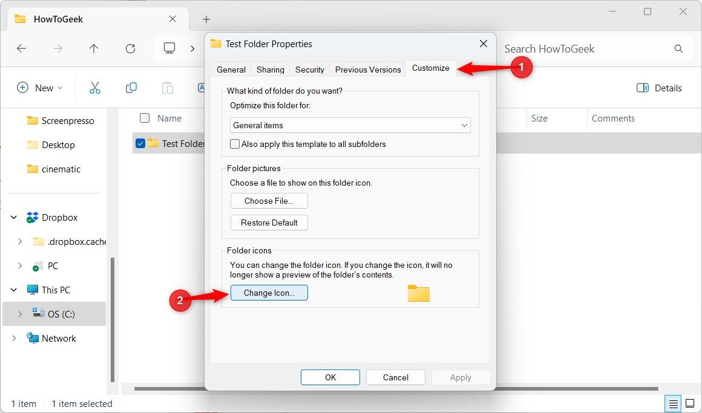The width and height of the screenshot is (702, 413).
Task: Confirm with the OK button
Action: (330, 377)
